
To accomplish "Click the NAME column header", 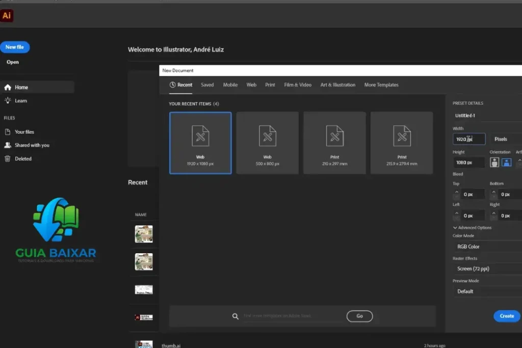I will [x=141, y=215].
